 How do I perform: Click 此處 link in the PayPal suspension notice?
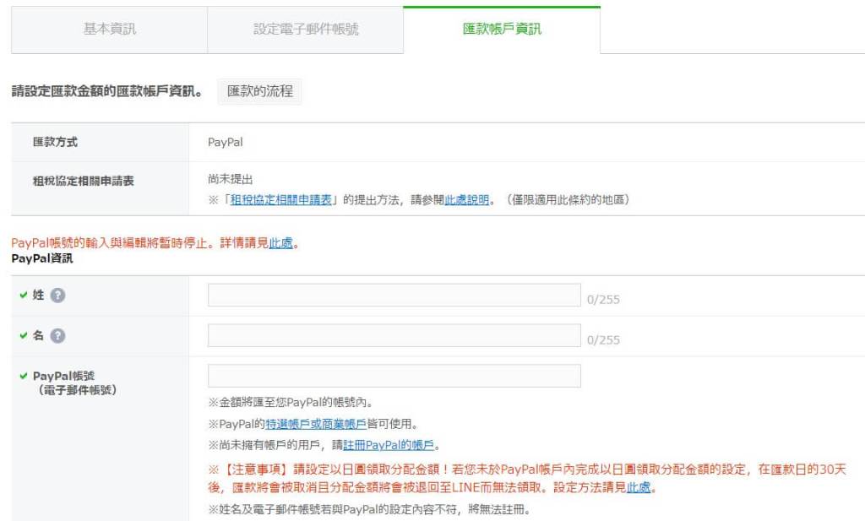coord(281,243)
